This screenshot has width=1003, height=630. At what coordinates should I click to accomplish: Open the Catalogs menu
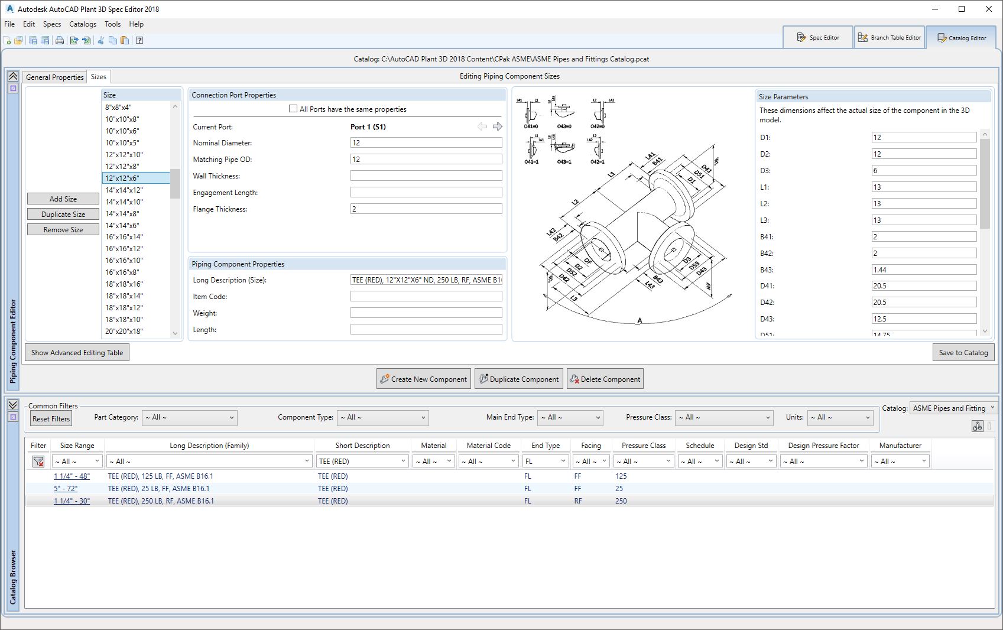(x=82, y=24)
